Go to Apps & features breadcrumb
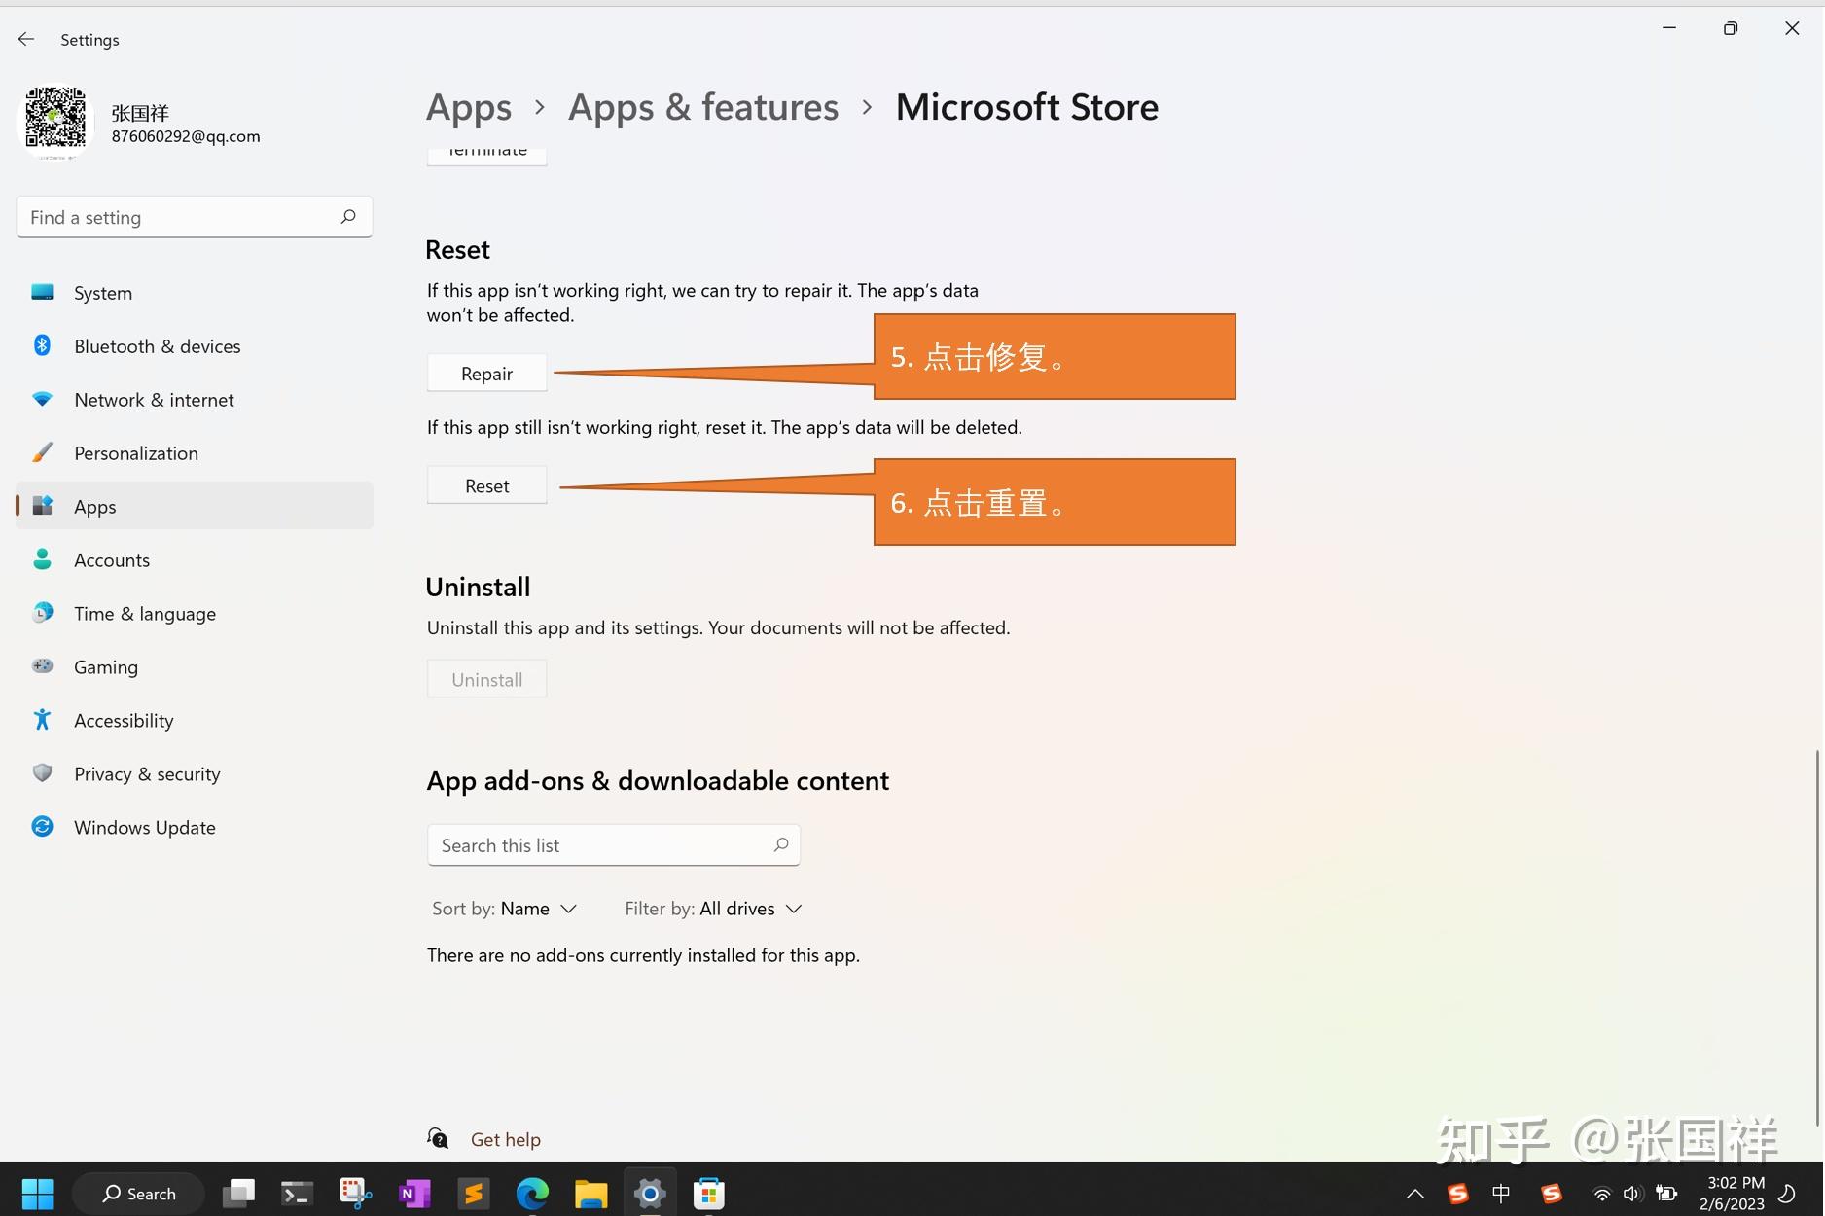Image resolution: width=1825 pixels, height=1216 pixels. [702, 107]
